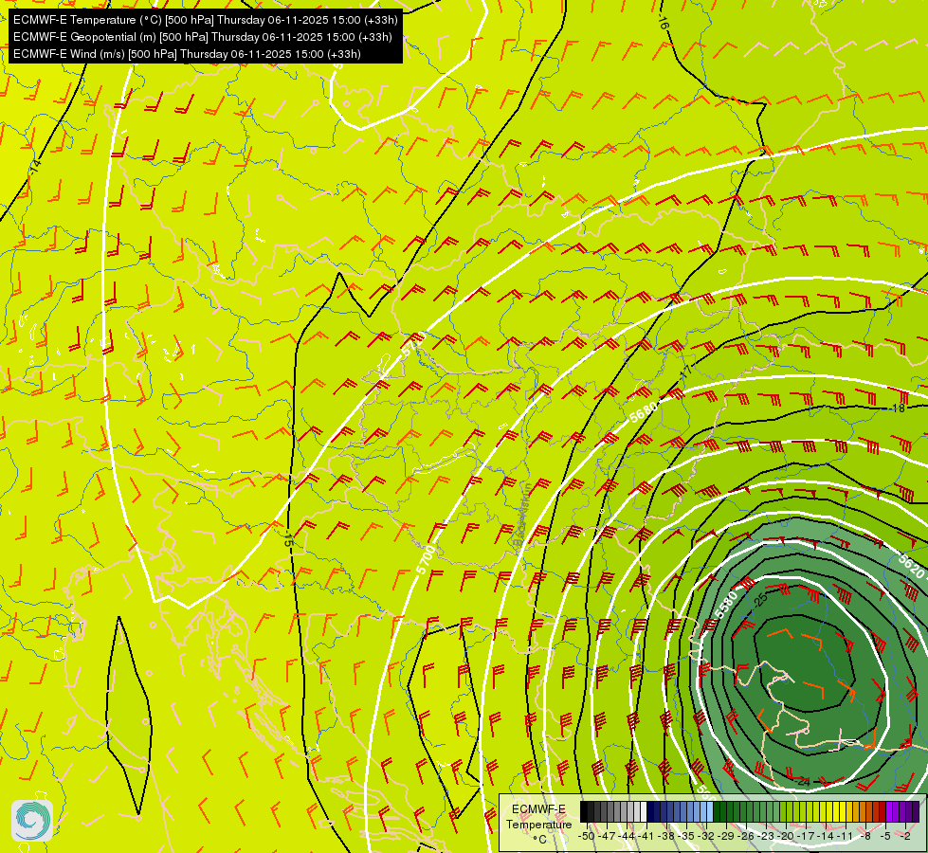Screen dimensions: 928x853
Task: Click the -24 isotherm contour label
Action: click(803, 782)
